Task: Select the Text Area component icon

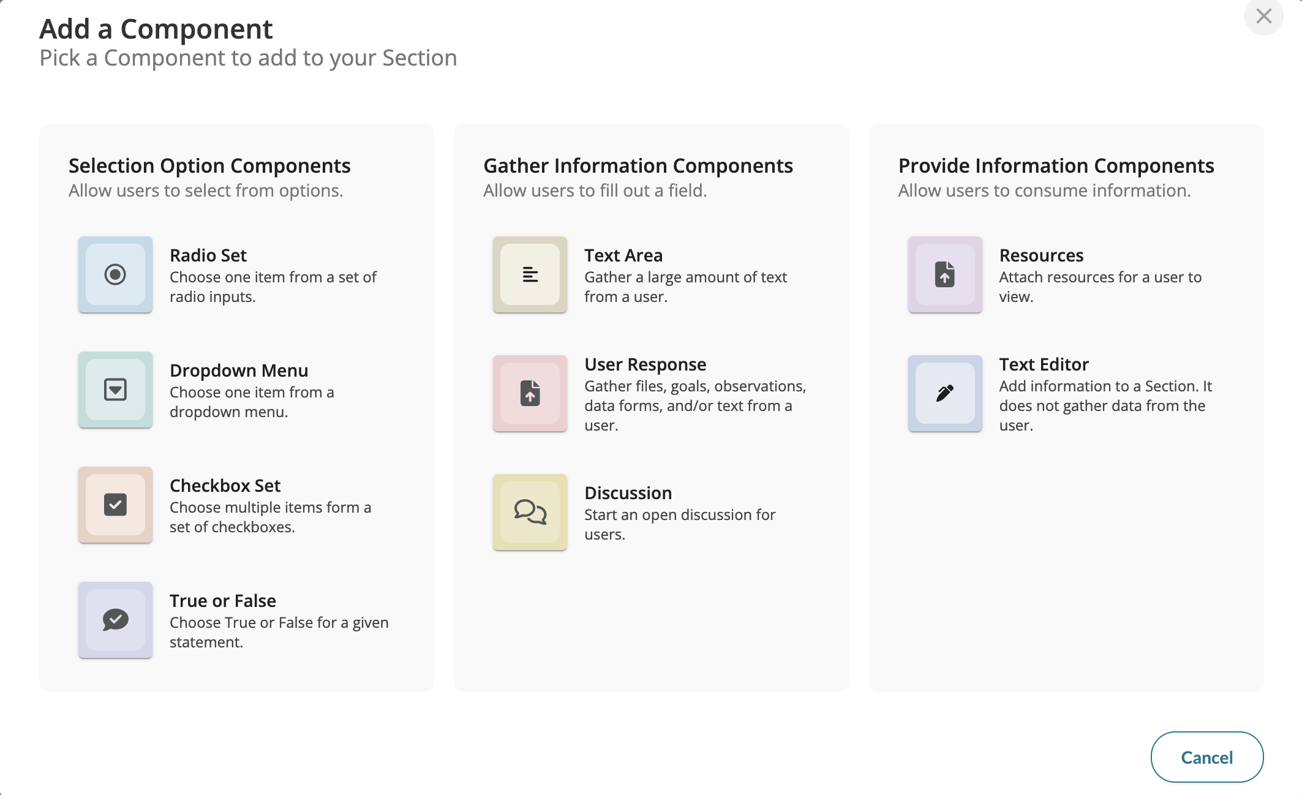Action: [x=530, y=274]
